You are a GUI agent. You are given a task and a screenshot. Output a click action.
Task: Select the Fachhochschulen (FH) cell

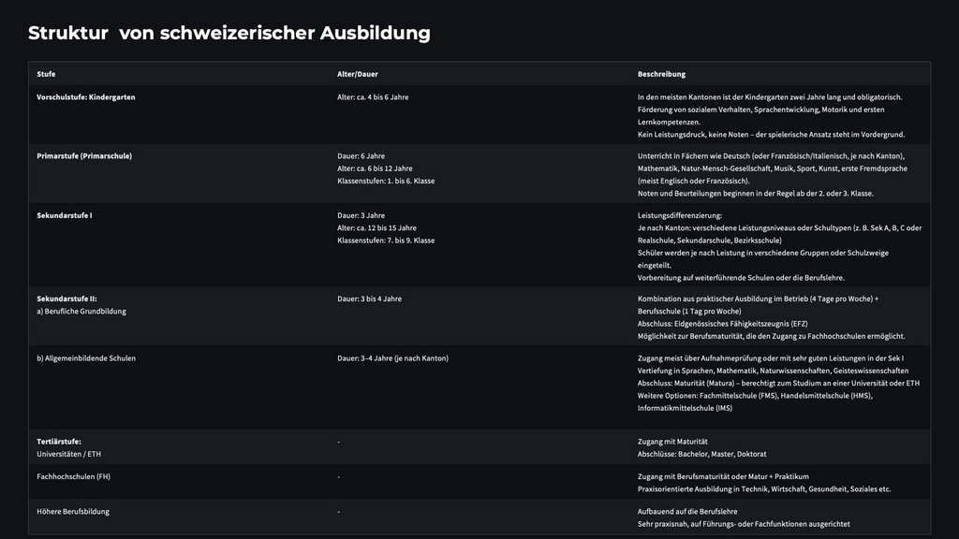pos(73,476)
